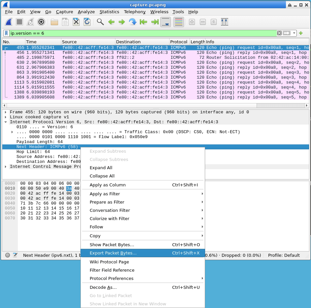Go forward in packet history arrow
This screenshot has width=311, height=308.
pos(122,22)
